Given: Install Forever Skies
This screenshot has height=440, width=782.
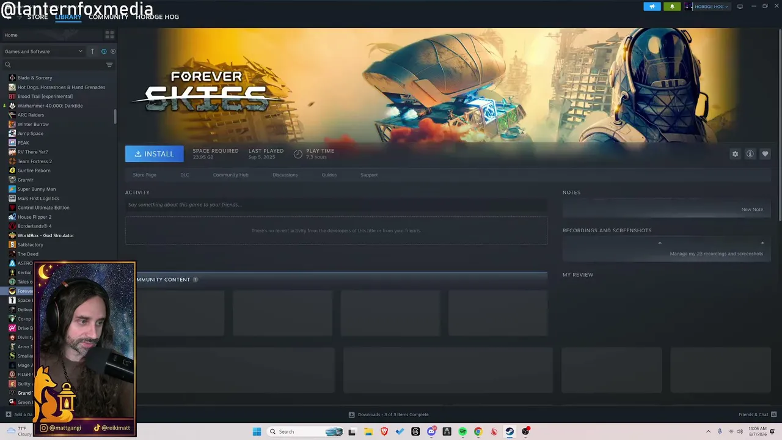Looking at the screenshot, I should tap(155, 154).
